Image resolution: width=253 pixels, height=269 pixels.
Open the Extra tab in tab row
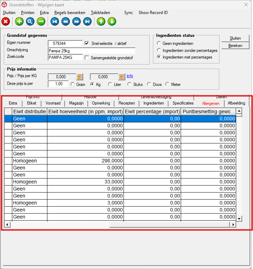click(13, 103)
